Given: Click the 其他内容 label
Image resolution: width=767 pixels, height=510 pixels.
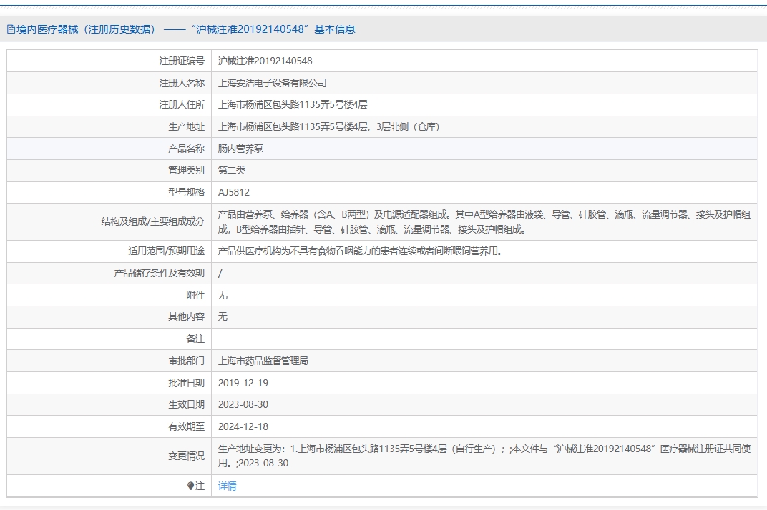Looking at the screenshot, I should (186, 317).
